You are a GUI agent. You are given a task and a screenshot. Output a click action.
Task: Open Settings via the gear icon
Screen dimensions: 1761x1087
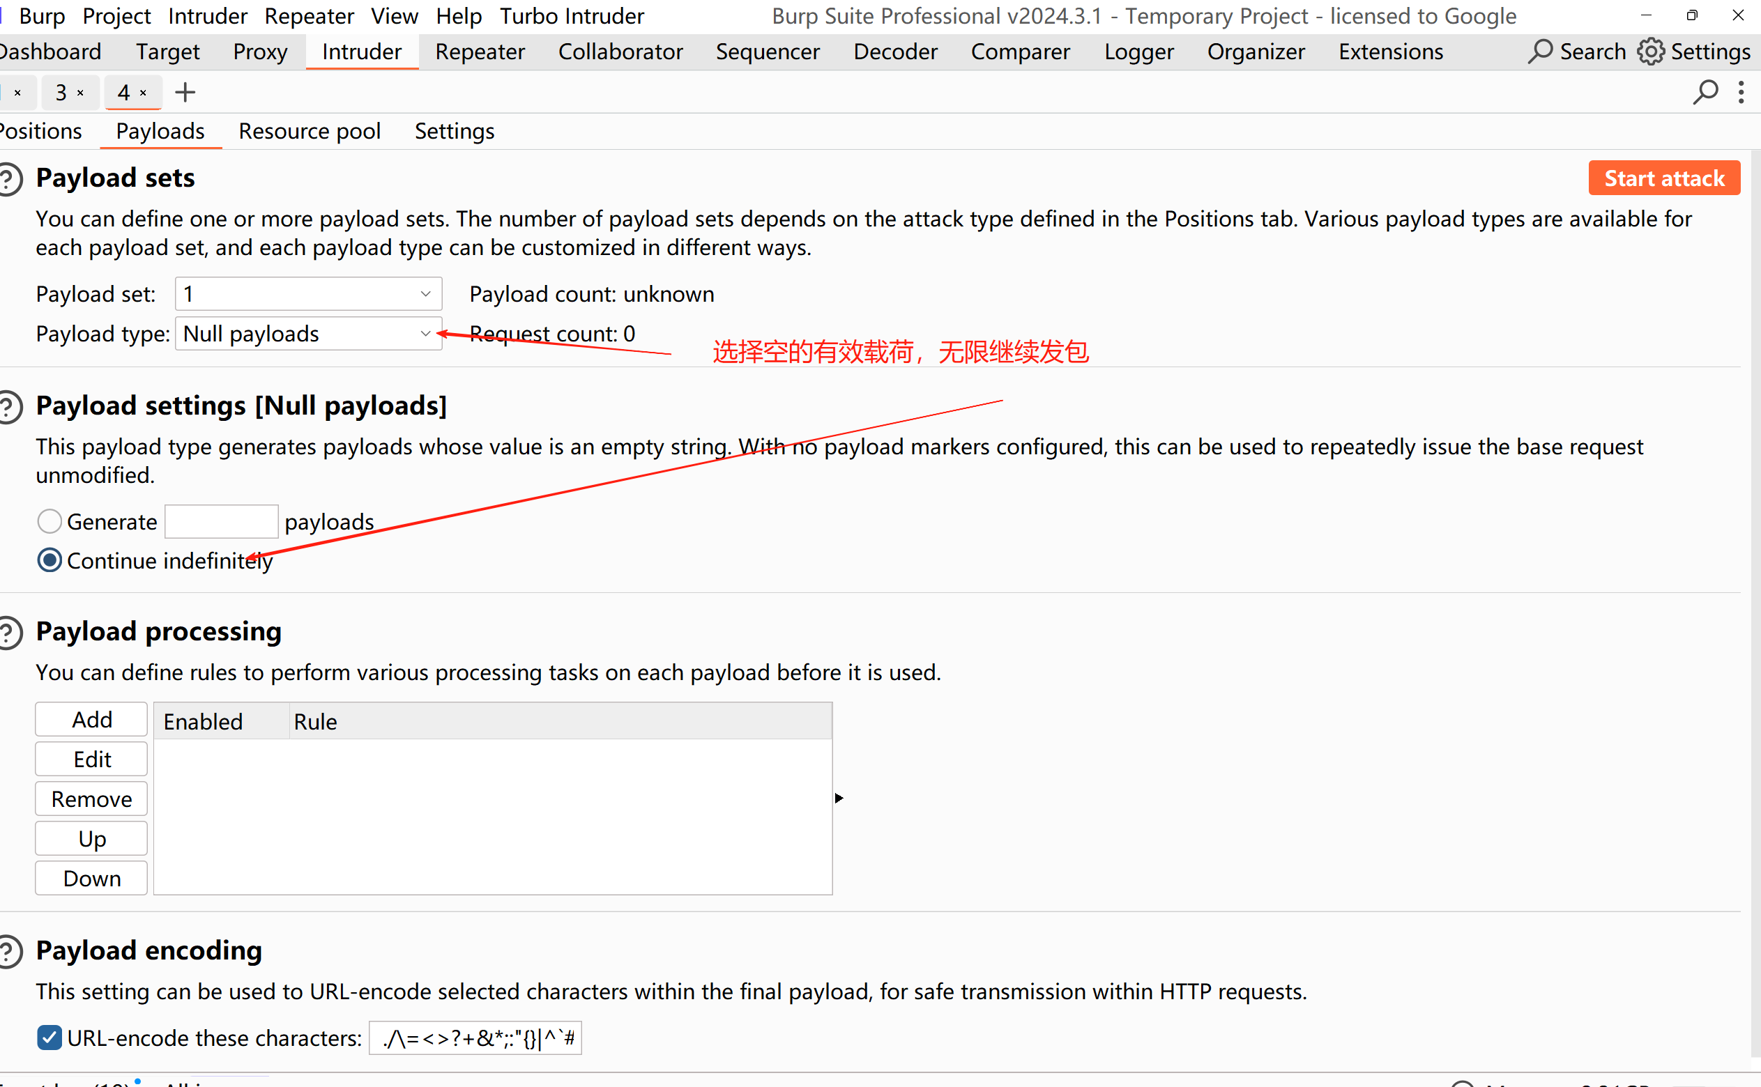click(1650, 52)
